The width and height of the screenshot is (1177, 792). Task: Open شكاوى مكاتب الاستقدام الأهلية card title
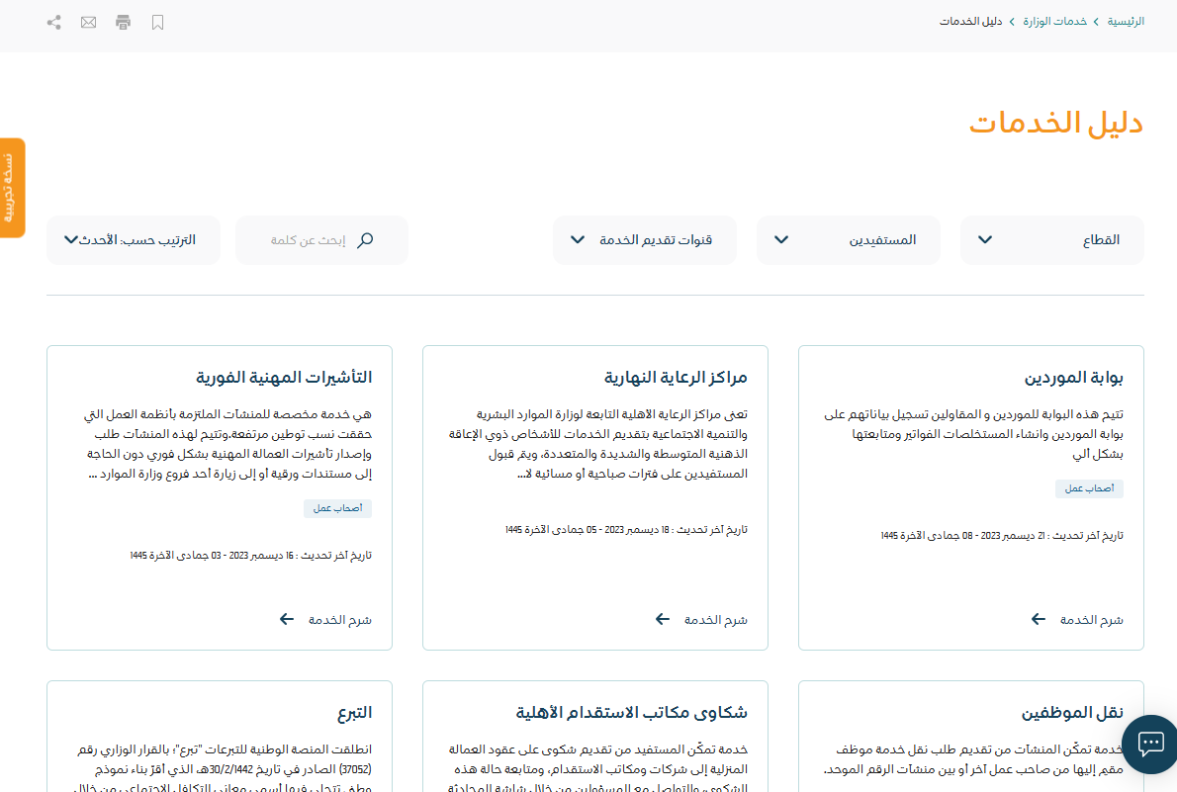(631, 712)
